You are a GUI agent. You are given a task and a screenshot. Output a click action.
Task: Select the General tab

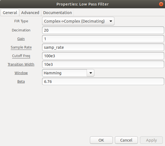10,13
